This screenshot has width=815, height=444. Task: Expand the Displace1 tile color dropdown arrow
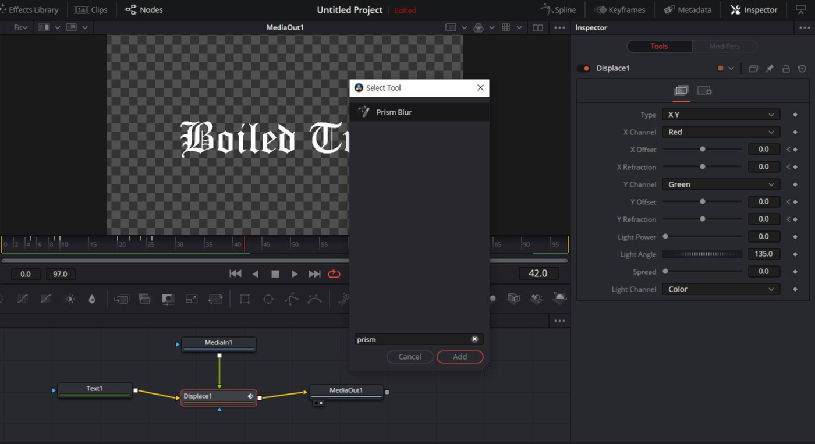point(731,69)
